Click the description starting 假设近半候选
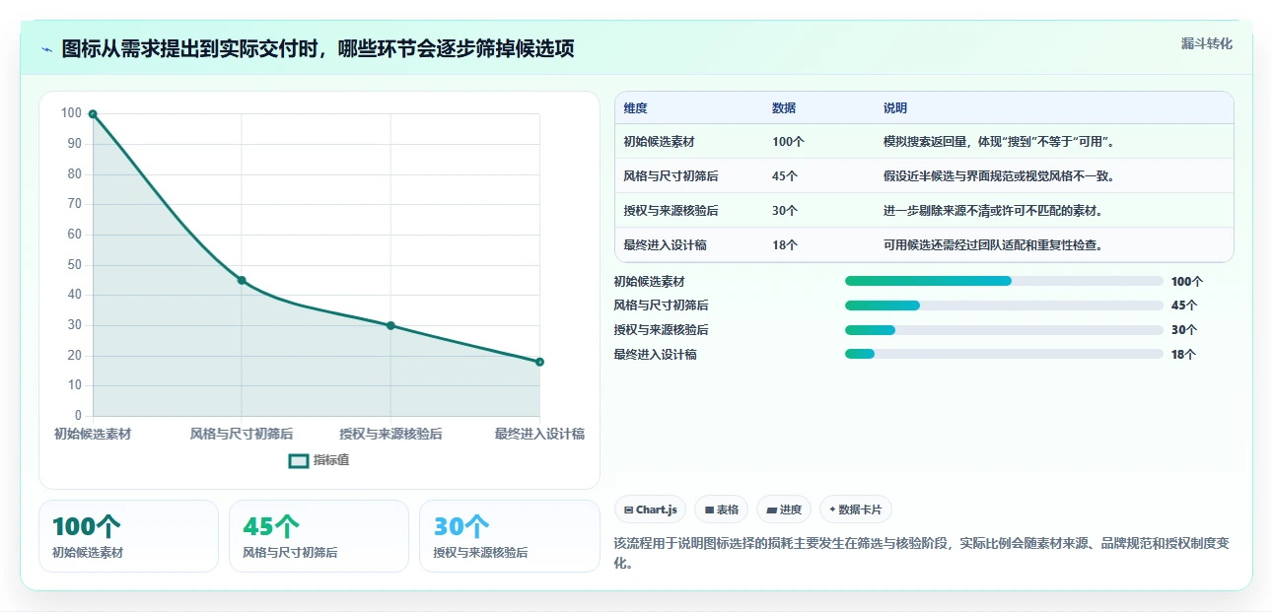 (x=999, y=176)
